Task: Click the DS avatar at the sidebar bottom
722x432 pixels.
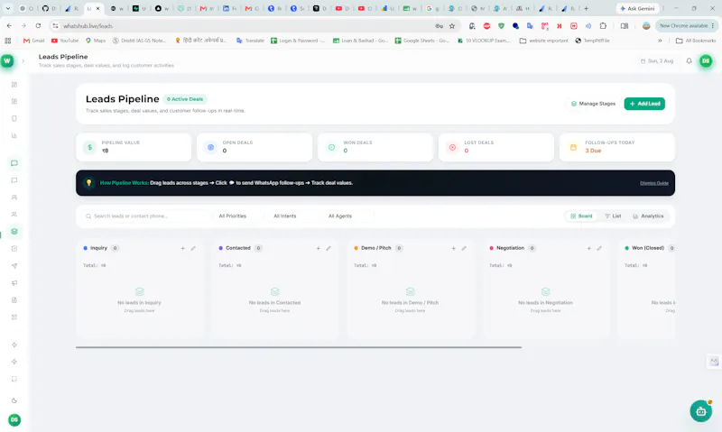Action: (14, 419)
